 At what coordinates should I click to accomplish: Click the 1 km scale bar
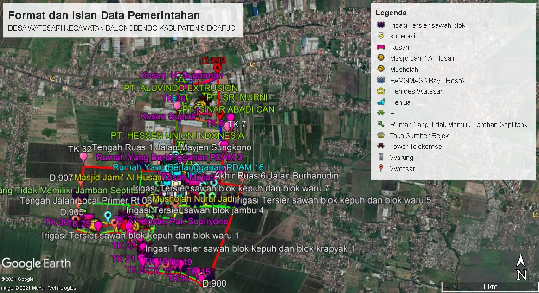click(489, 287)
